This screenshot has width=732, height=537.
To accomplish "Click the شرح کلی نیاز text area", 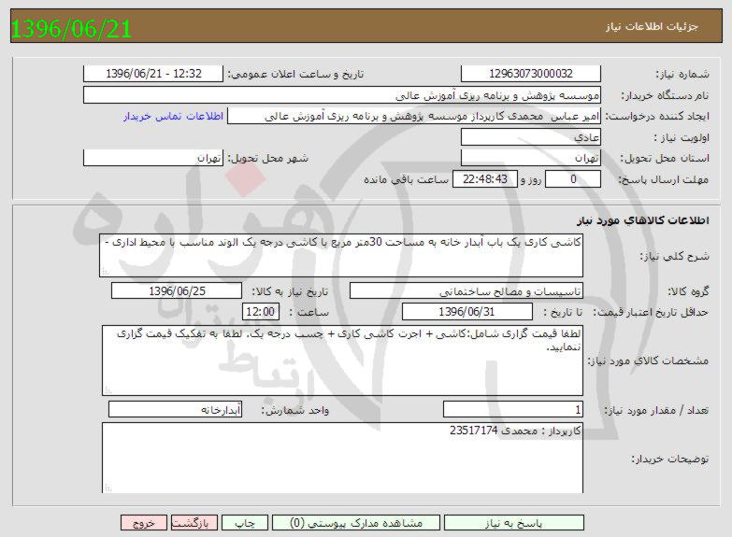I will (341, 256).
